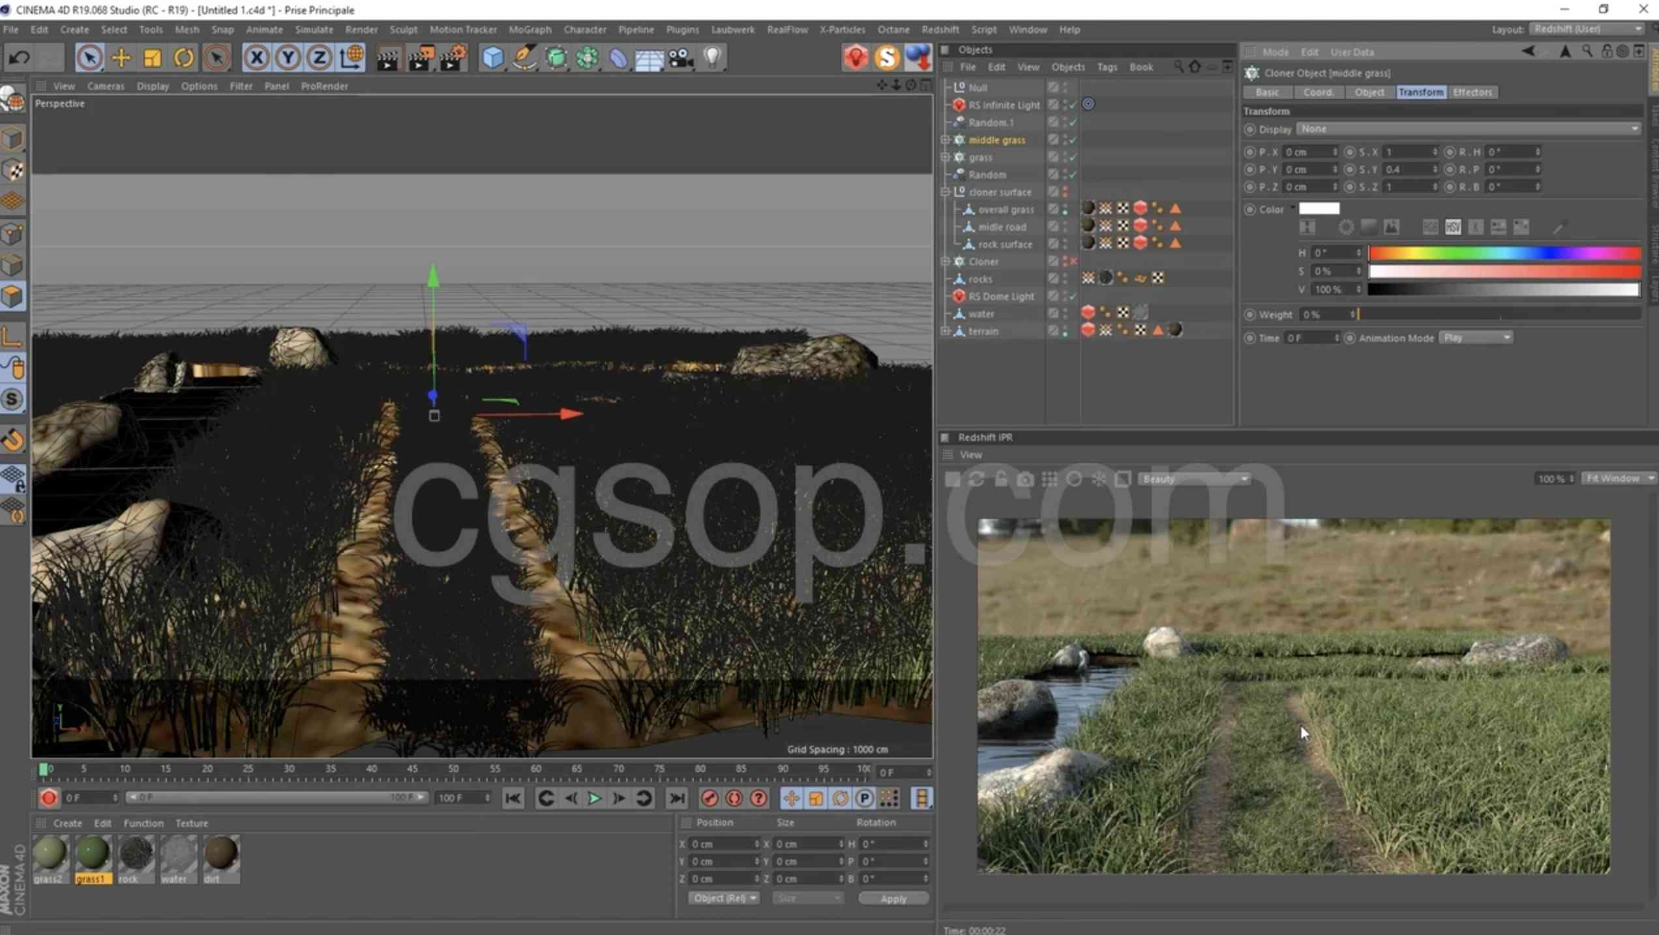This screenshot has width=1659, height=935.
Task: Open the MoGraph menu
Action: click(530, 29)
